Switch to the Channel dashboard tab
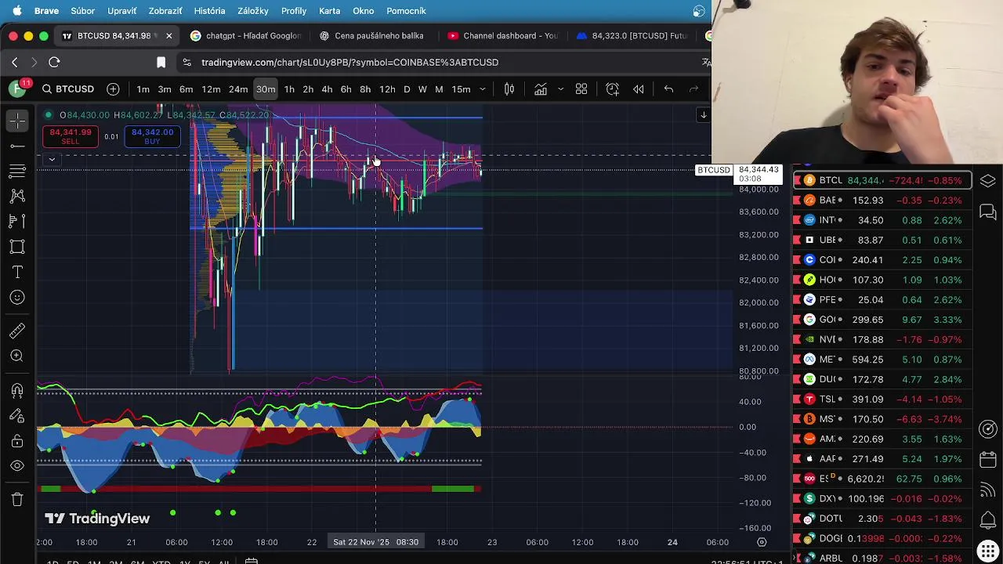The height and width of the screenshot is (564, 1003). pyautogui.click(x=502, y=36)
